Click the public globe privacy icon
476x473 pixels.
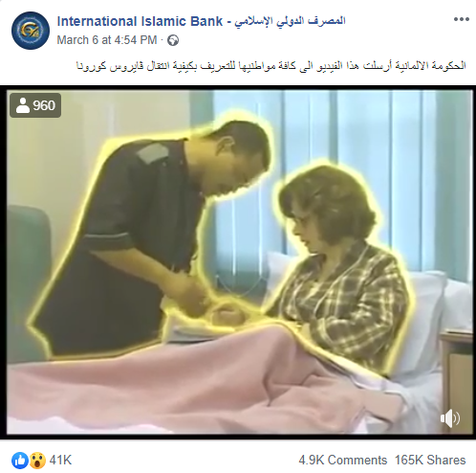tap(173, 40)
